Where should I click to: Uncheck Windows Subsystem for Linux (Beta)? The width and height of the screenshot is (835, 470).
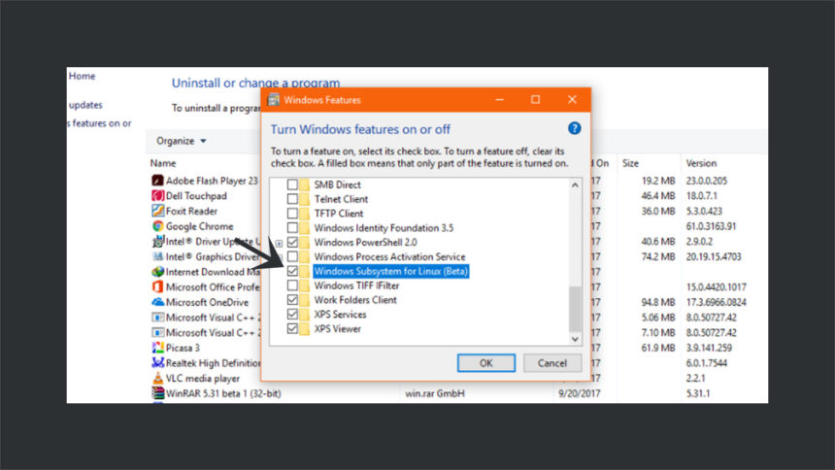coord(292,272)
